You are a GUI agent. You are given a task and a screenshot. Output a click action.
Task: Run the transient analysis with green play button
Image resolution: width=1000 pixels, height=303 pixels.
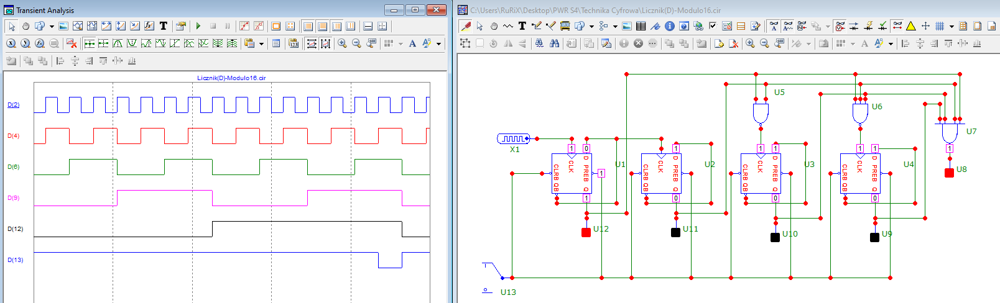[x=198, y=26]
